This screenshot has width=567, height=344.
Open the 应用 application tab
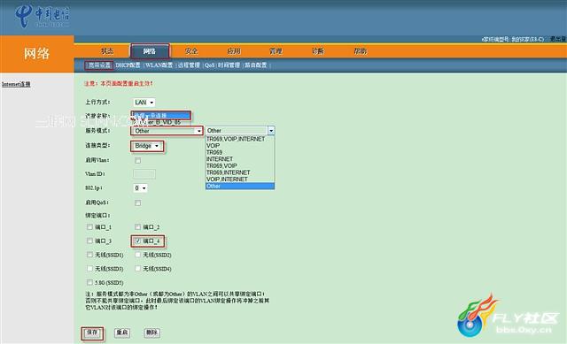234,51
